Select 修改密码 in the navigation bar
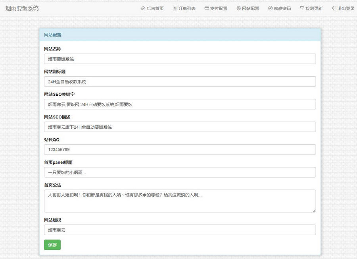The width and height of the screenshot is (357, 259). pos(282,8)
